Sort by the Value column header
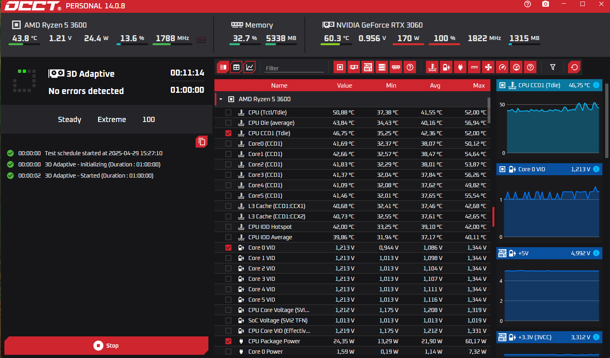 point(344,86)
